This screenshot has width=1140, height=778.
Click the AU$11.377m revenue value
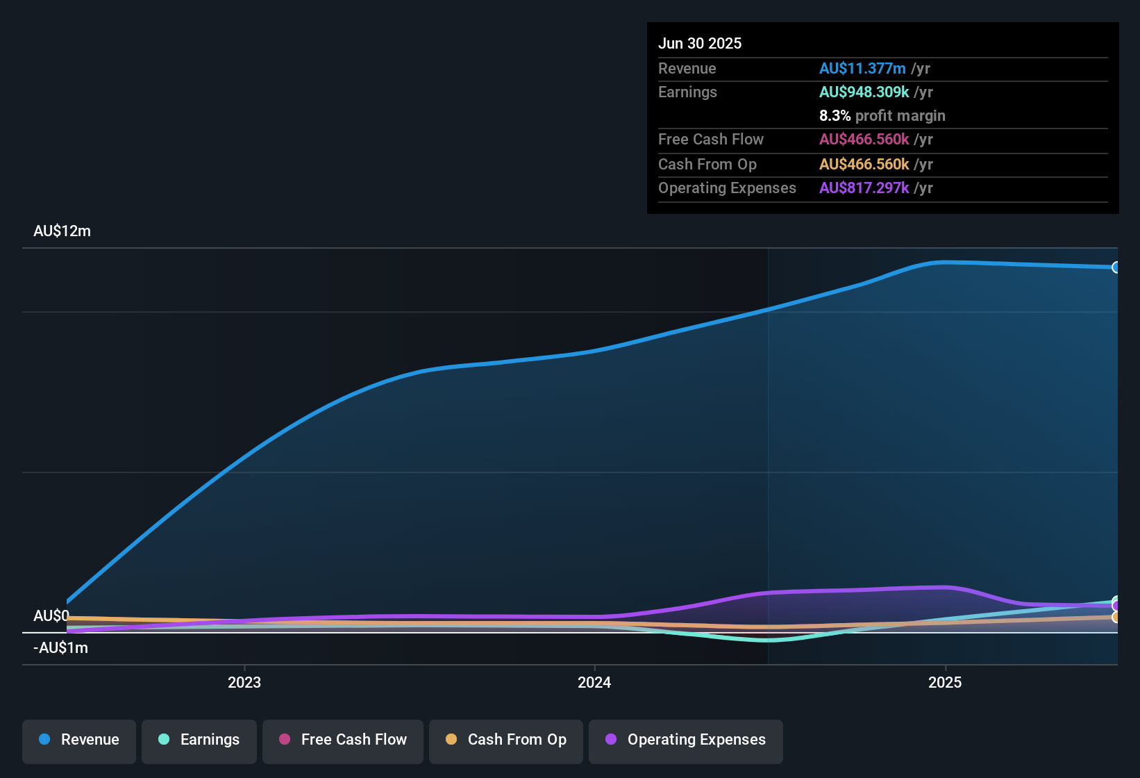point(862,68)
